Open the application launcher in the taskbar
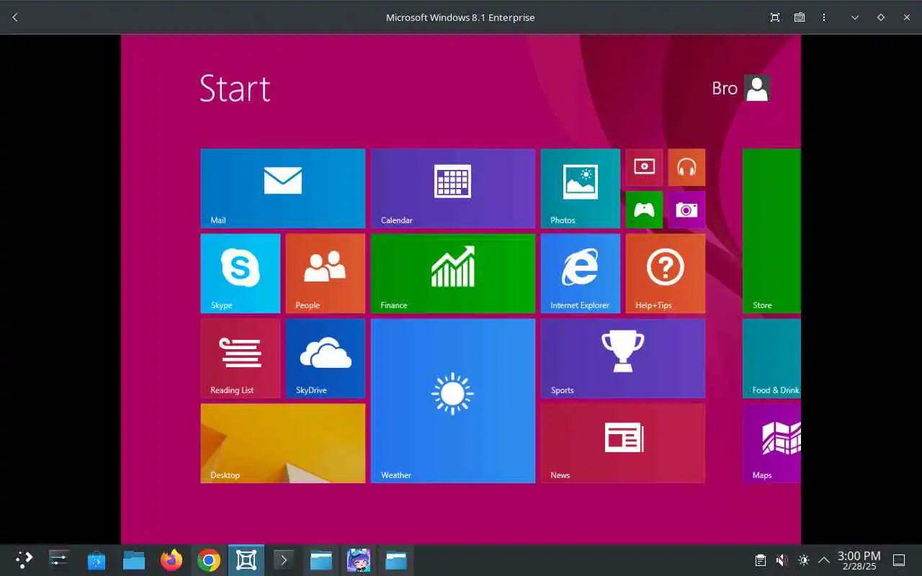 click(24, 559)
